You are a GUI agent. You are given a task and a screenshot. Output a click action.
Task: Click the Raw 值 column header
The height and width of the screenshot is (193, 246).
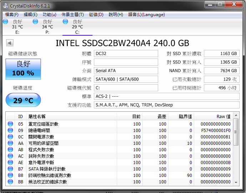(x=213, y=117)
